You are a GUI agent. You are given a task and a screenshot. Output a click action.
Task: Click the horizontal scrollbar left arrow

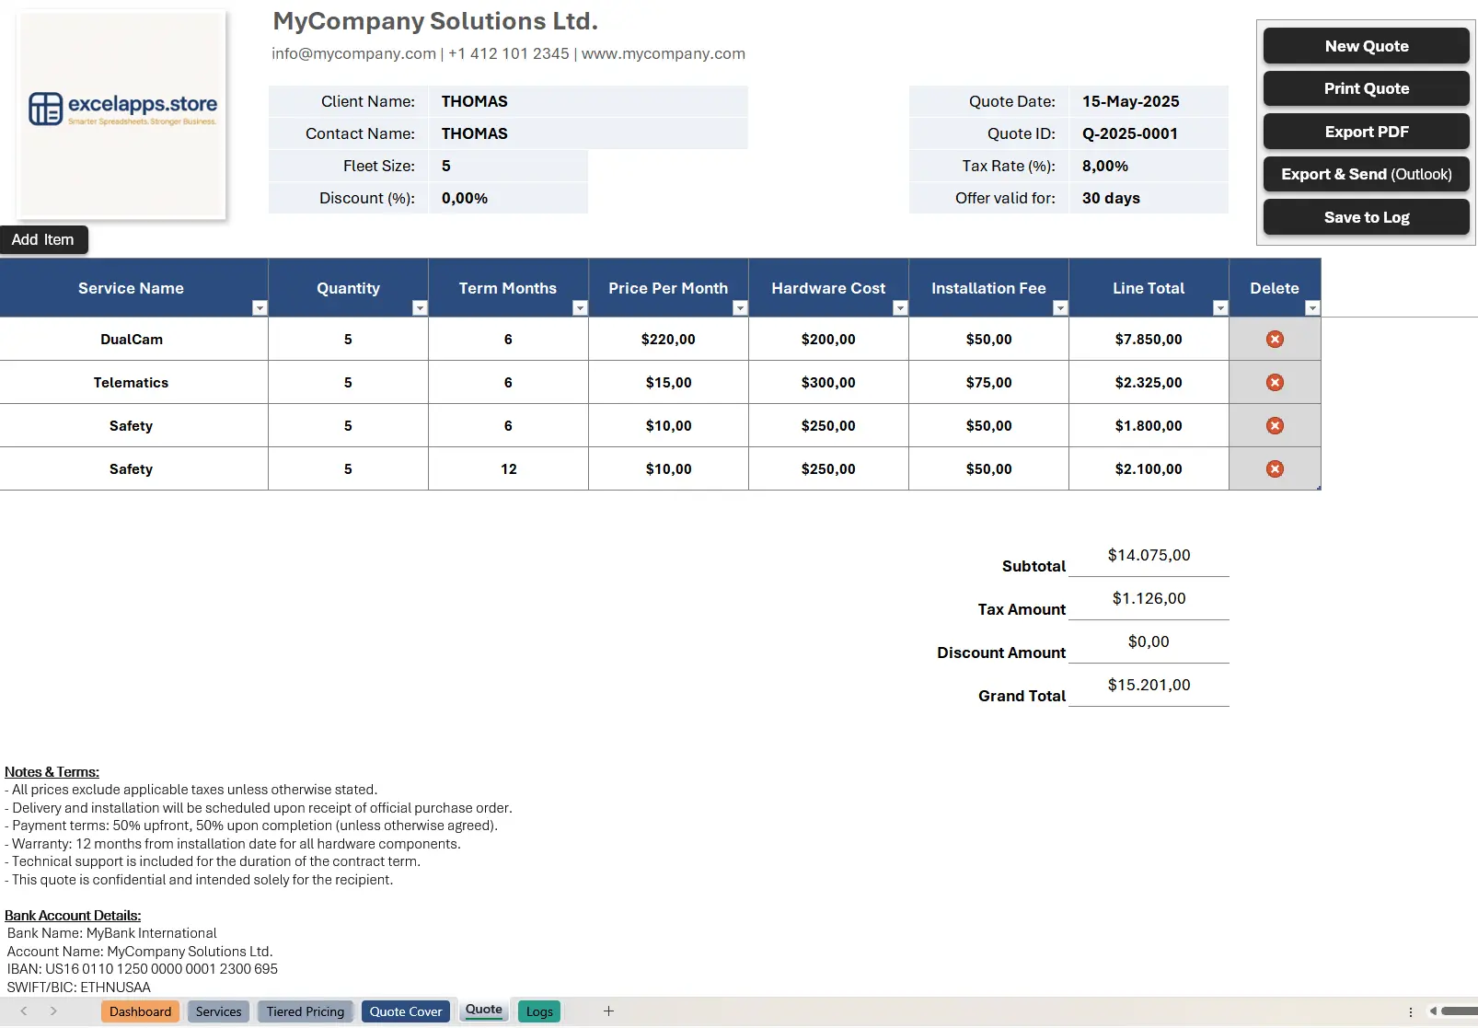1433,1011
